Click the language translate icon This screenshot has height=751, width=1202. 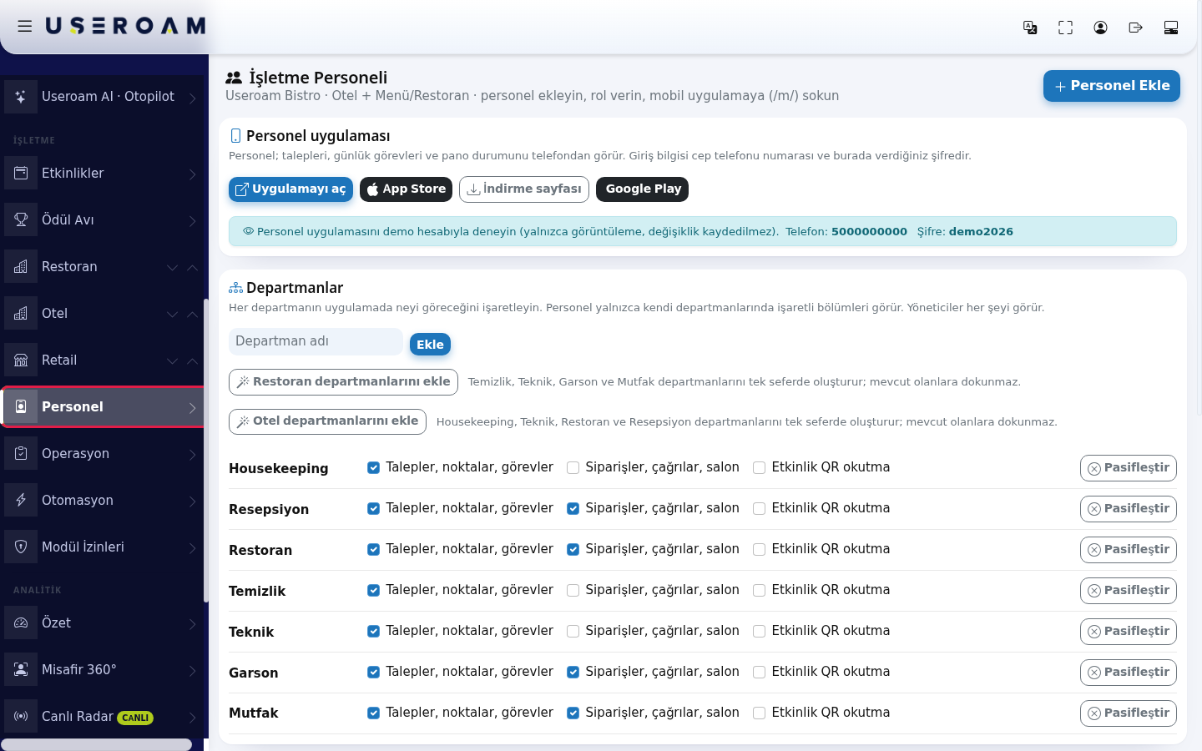click(x=1030, y=28)
